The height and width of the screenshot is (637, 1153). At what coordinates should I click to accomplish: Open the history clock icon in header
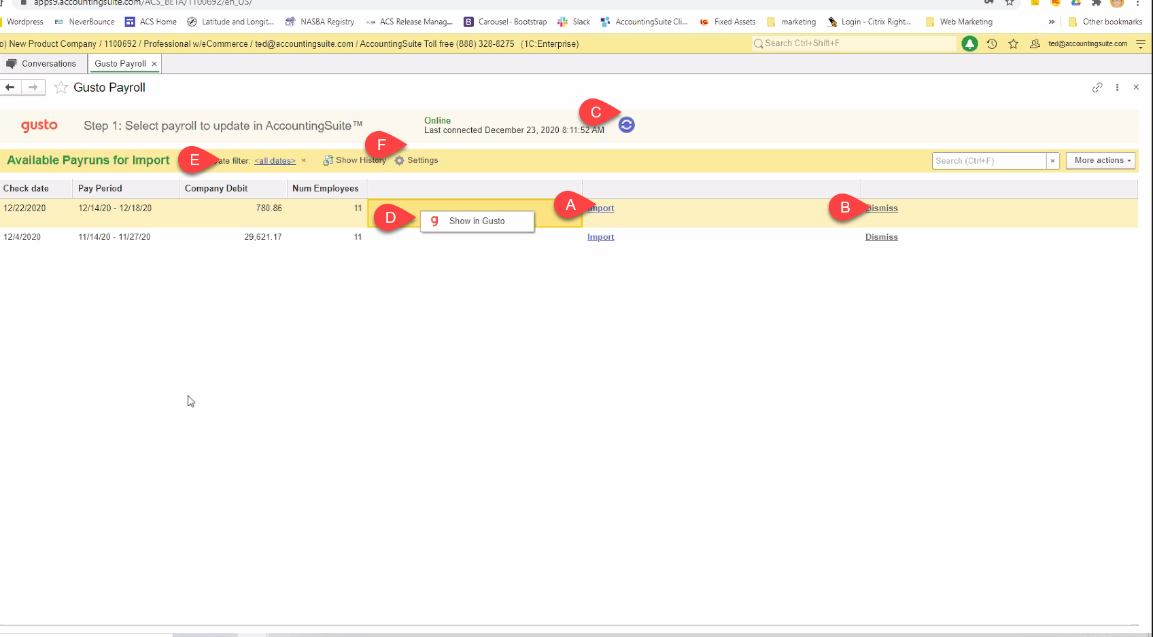(992, 43)
